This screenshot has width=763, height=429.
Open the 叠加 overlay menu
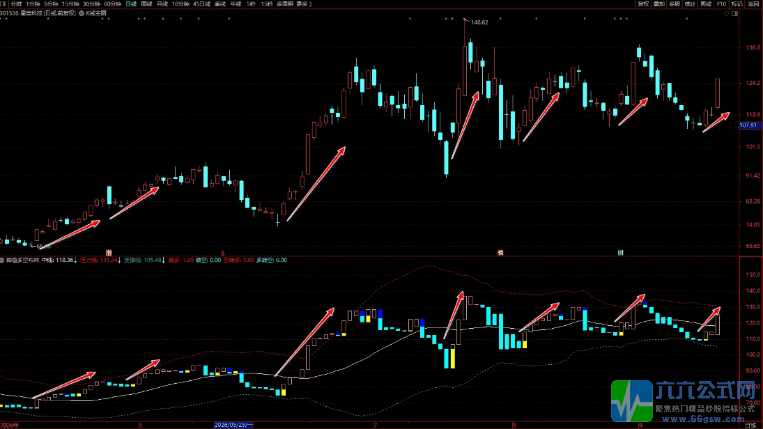click(x=659, y=4)
